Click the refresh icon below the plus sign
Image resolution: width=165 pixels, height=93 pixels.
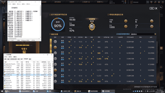[128, 3]
